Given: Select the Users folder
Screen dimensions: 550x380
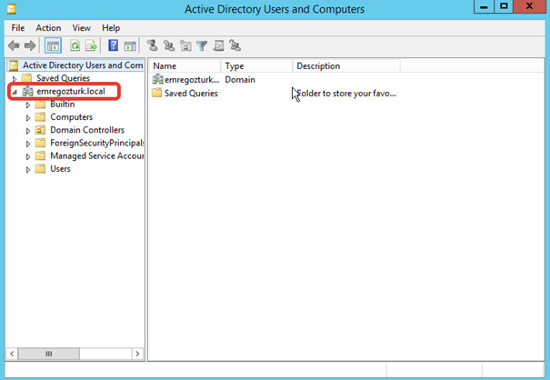Looking at the screenshot, I should coord(60,169).
